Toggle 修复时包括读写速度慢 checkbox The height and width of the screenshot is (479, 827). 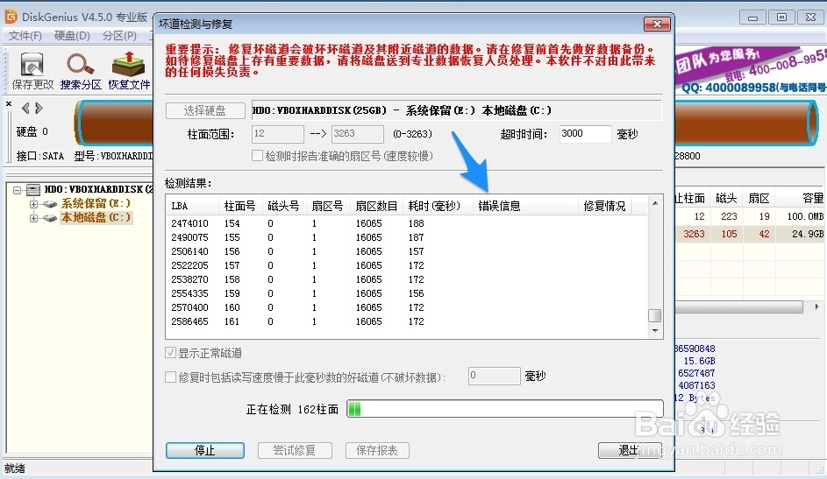tap(170, 377)
